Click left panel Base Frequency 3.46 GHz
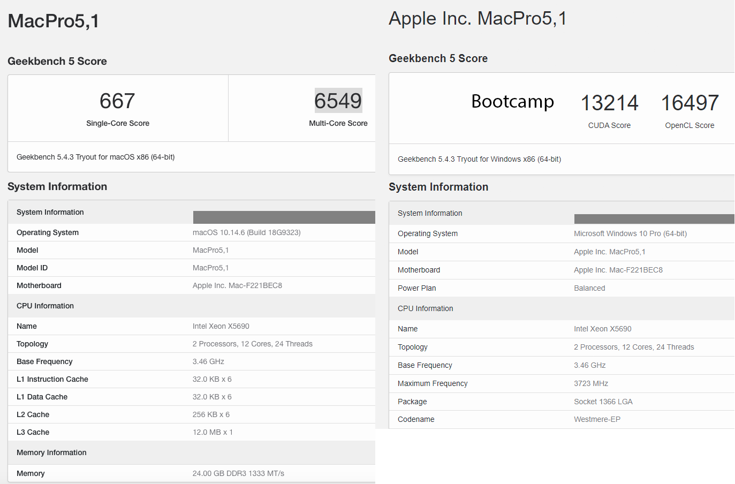 point(209,361)
